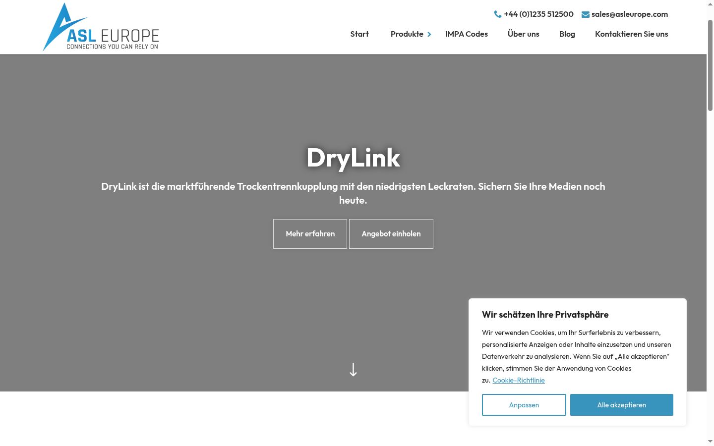Viewport: 714px width, 446px height.
Task: Click the Mehr erfahren button
Action: [x=310, y=234]
